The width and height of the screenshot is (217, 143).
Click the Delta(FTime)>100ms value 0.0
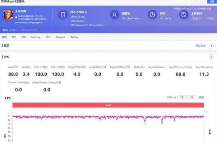pyautogui.click(x=47, y=90)
